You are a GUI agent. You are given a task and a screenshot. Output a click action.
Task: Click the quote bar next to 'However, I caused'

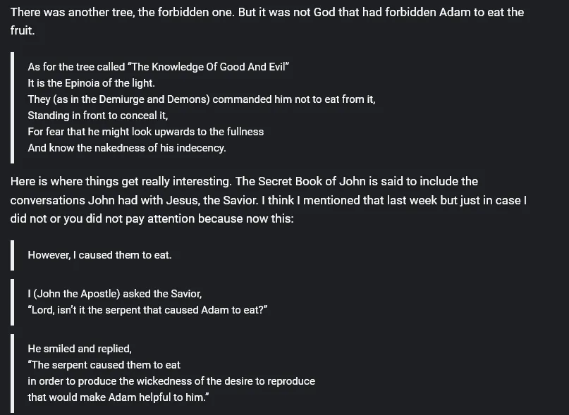[x=12, y=255]
